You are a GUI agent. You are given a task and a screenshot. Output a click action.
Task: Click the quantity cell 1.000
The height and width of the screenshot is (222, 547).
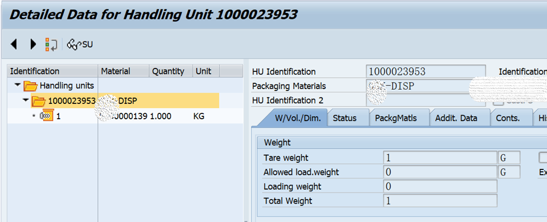click(x=161, y=116)
